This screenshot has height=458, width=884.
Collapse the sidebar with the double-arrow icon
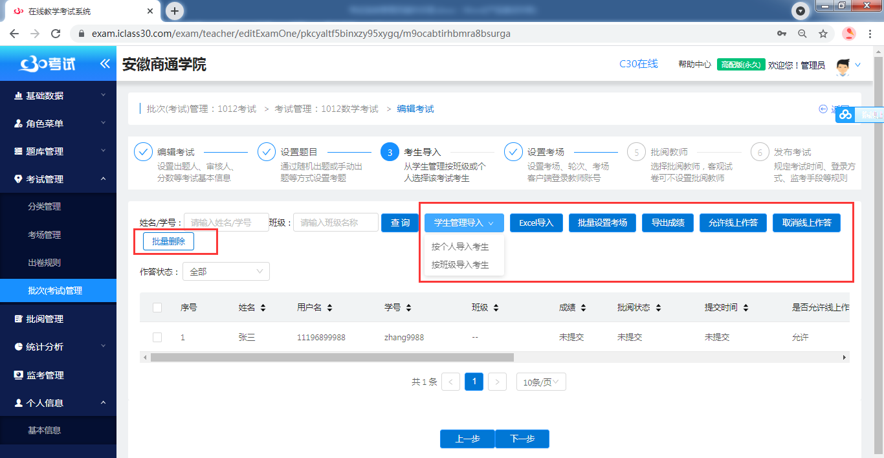[x=104, y=63]
